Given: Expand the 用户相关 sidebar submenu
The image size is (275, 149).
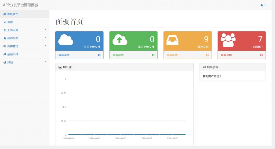Looking at the screenshot, I should pos(24,38).
